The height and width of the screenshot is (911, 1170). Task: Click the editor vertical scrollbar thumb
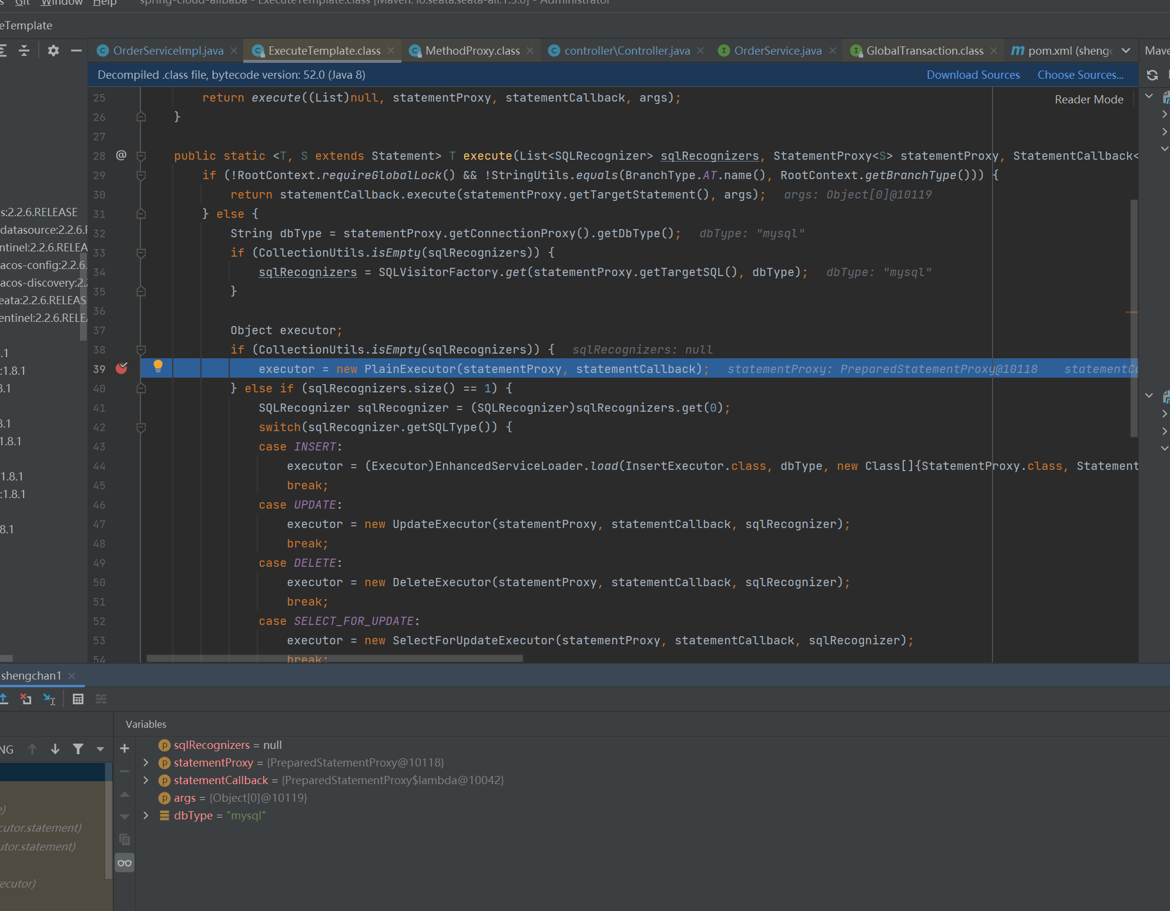tap(1134, 318)
